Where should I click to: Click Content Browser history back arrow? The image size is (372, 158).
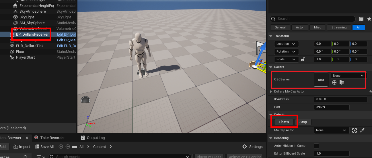[61, 147]
